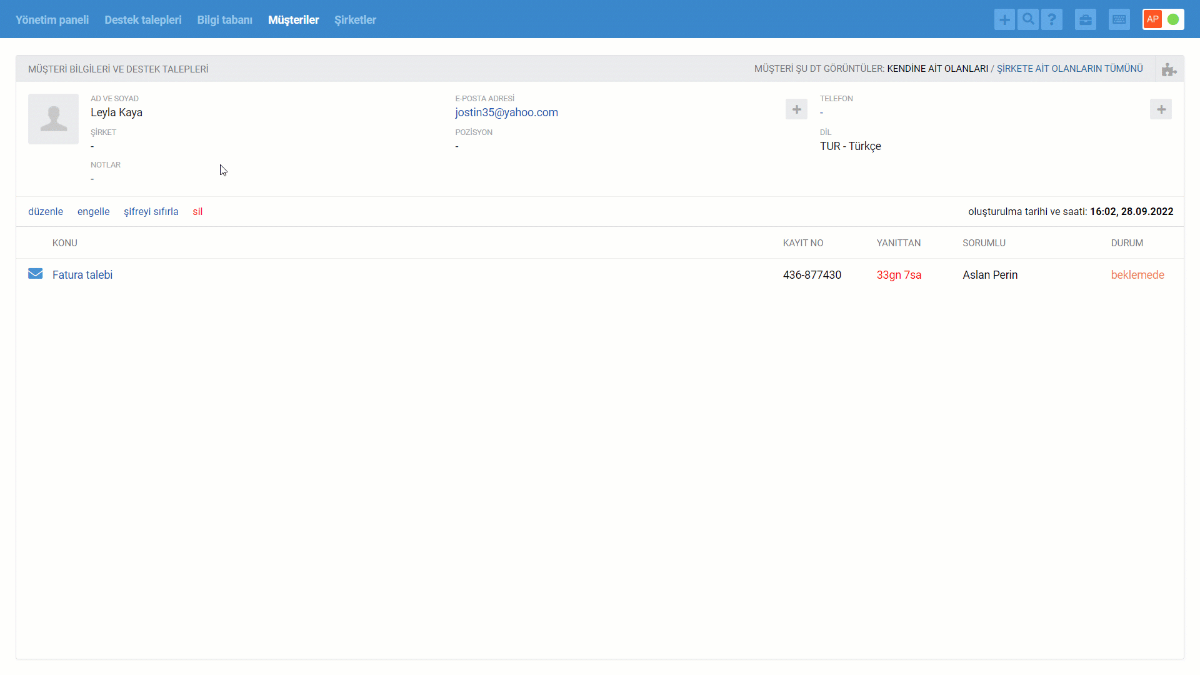Screen dimensions: 1200x675
Task: Click the briefcase icon in top bar
Action: click(1086, 19)
